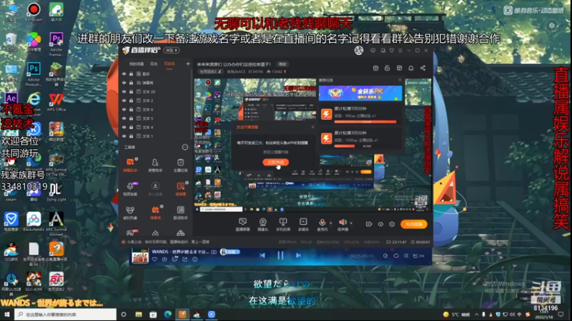Click the orange 关闭直播 stop stream button
Viewport: 572px width, 321px height.
(414, 224)
